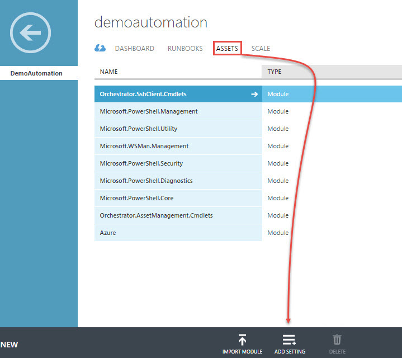The height and width of the screenshot is (358, 402).
Task: Click the Import Module upload icon
Action: (x=242, y=340)
